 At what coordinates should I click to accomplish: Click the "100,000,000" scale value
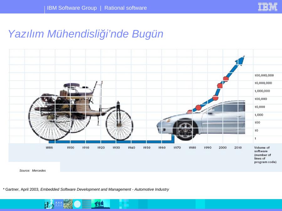tap(264, 75)
